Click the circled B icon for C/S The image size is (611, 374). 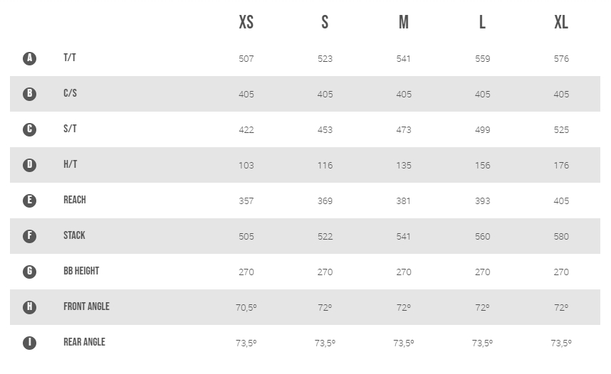coord(30,94)
